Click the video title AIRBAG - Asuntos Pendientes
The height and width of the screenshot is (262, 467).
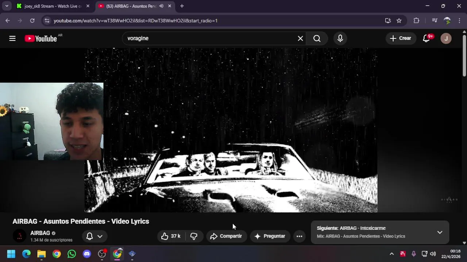tap(81, 221)
